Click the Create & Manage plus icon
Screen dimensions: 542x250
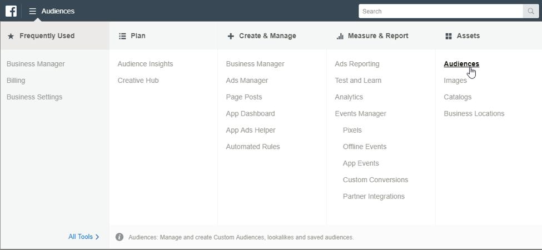pyautogui.click(x=231, y=36)
